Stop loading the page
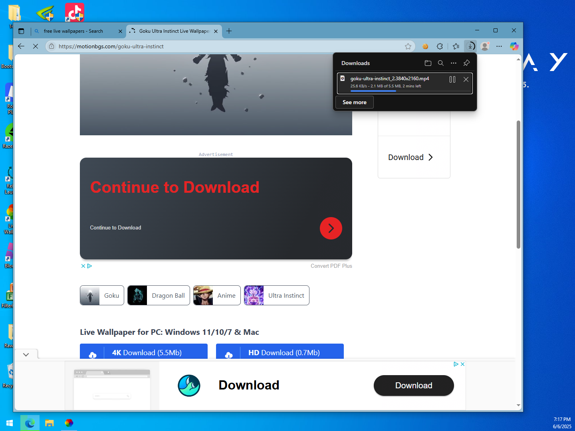This screenshot has width=575, height=431. [x=36, y=46]
